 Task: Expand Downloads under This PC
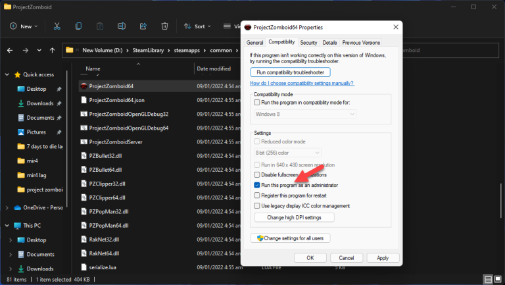point(11,269)
